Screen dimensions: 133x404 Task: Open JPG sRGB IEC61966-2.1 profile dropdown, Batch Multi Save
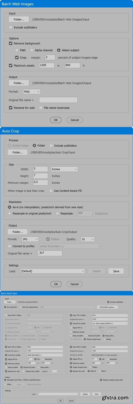coord(45,355)
